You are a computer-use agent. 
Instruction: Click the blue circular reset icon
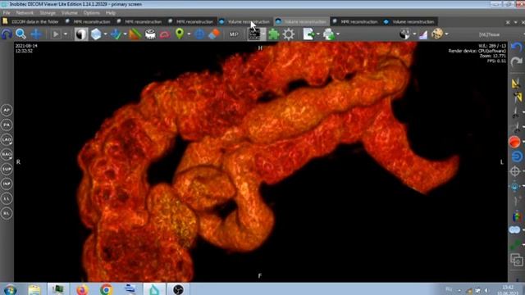point(516,157)
